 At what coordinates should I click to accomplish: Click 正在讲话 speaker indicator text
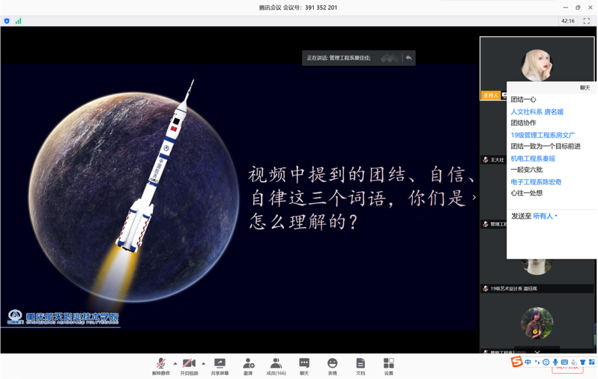pos(339,58)
